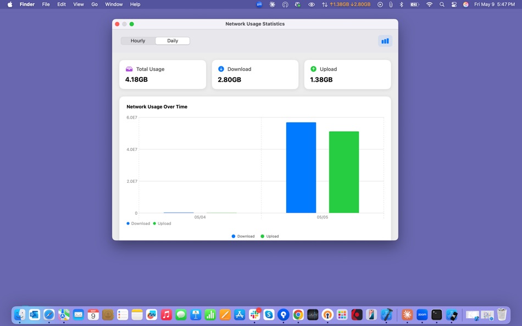Click the eye icon in the menu bar
522x326 pixels.
[311, 4]
